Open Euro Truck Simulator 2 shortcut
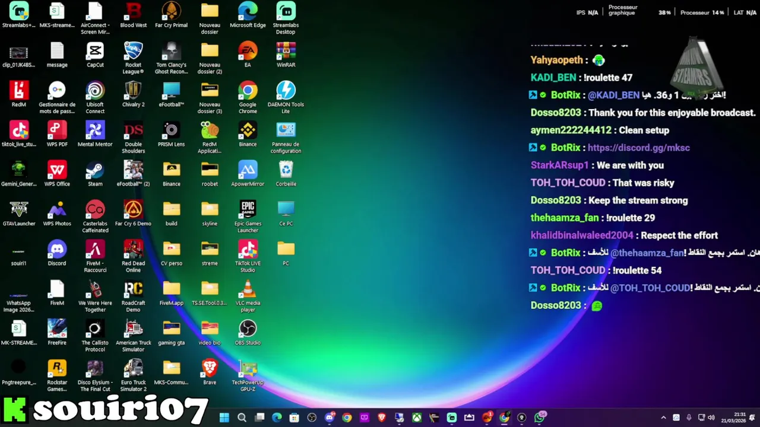The height and width of the screenshot is (427, 760). [133, 375]
